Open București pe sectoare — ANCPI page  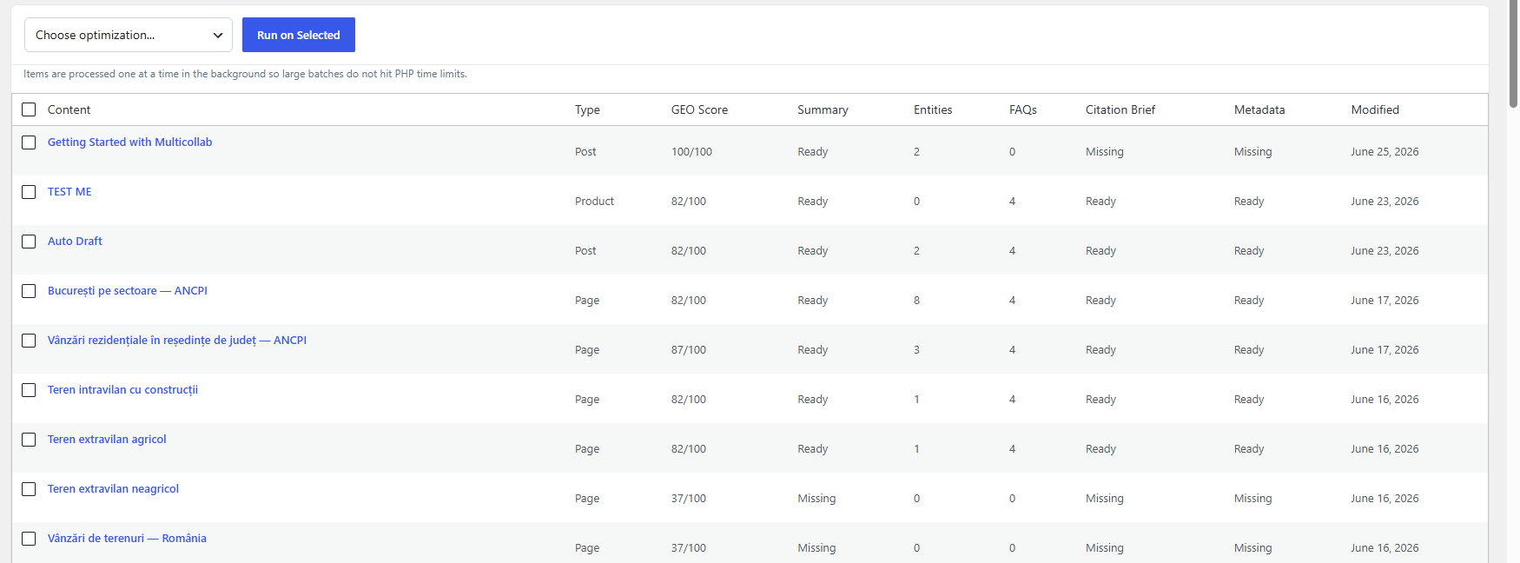point(128,291)
